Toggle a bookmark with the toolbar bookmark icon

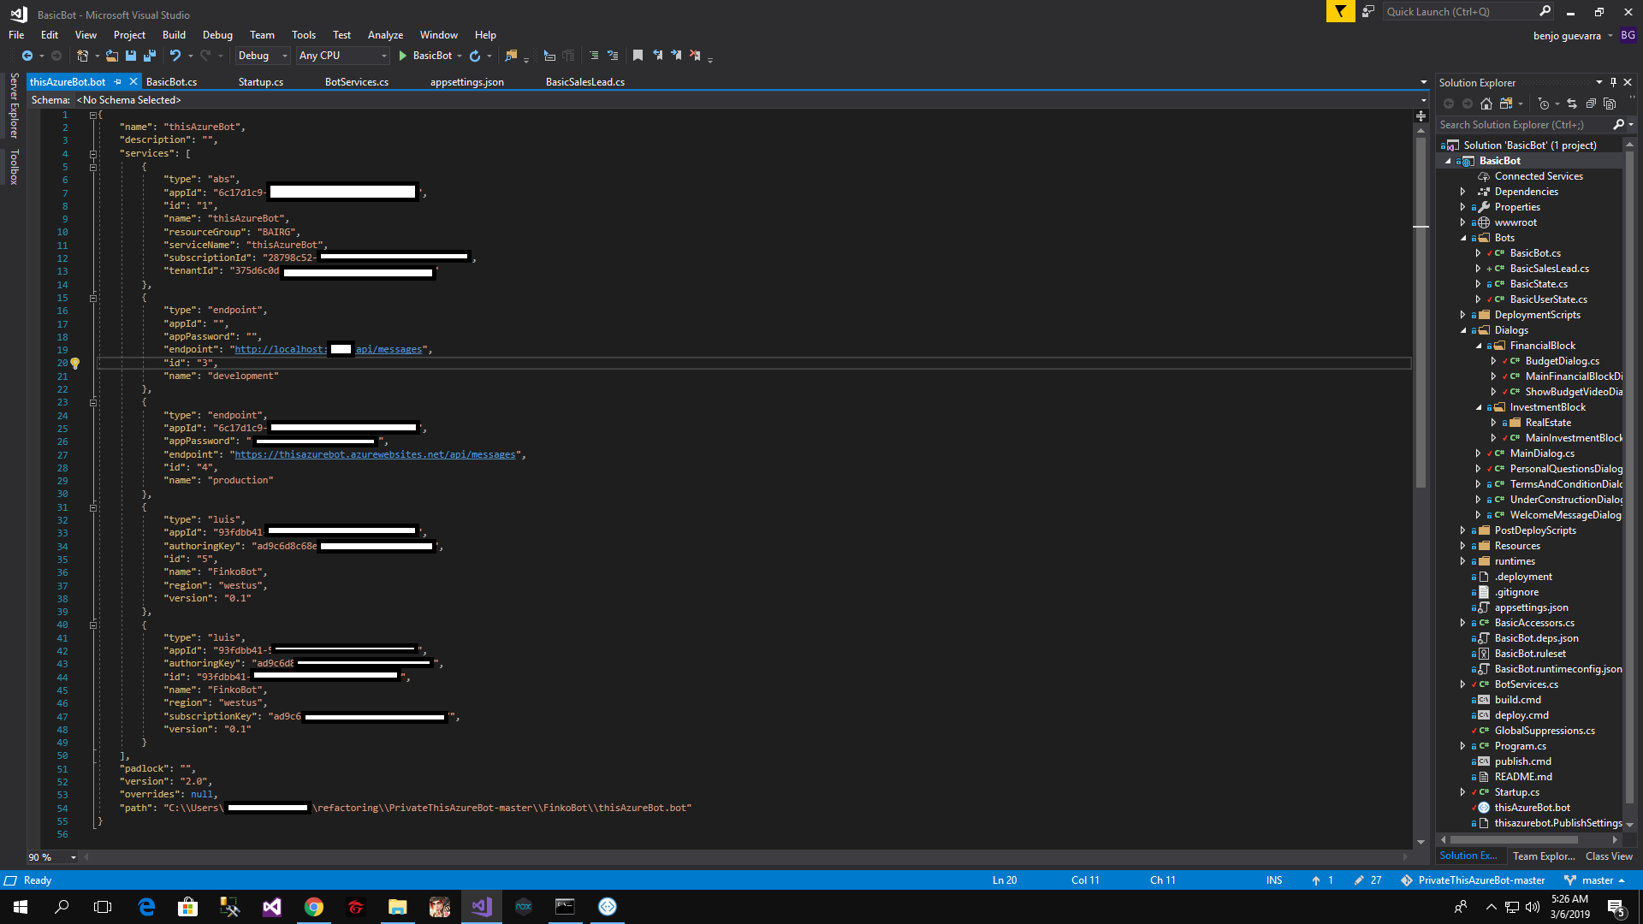(x=638, y=56)
